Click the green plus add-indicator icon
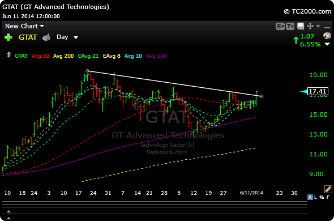Image resolution: width=334 pixels, height=221 pixels. tap(8, 37)
